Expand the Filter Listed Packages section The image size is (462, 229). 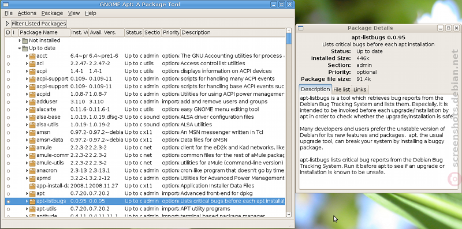click(8, 24)
